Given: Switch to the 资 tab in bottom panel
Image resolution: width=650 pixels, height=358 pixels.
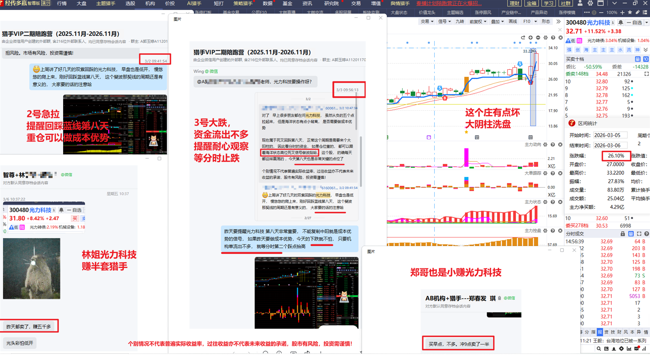Looking at the screenshot, I should tap(606, 332).
